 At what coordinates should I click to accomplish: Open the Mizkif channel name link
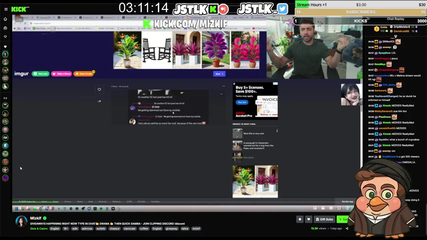click(x=36, y=218)
